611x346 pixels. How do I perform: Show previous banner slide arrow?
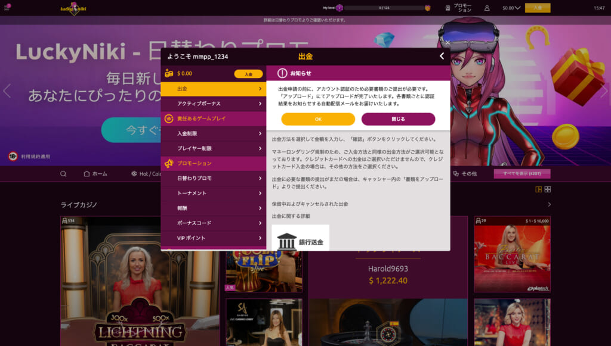7,91
